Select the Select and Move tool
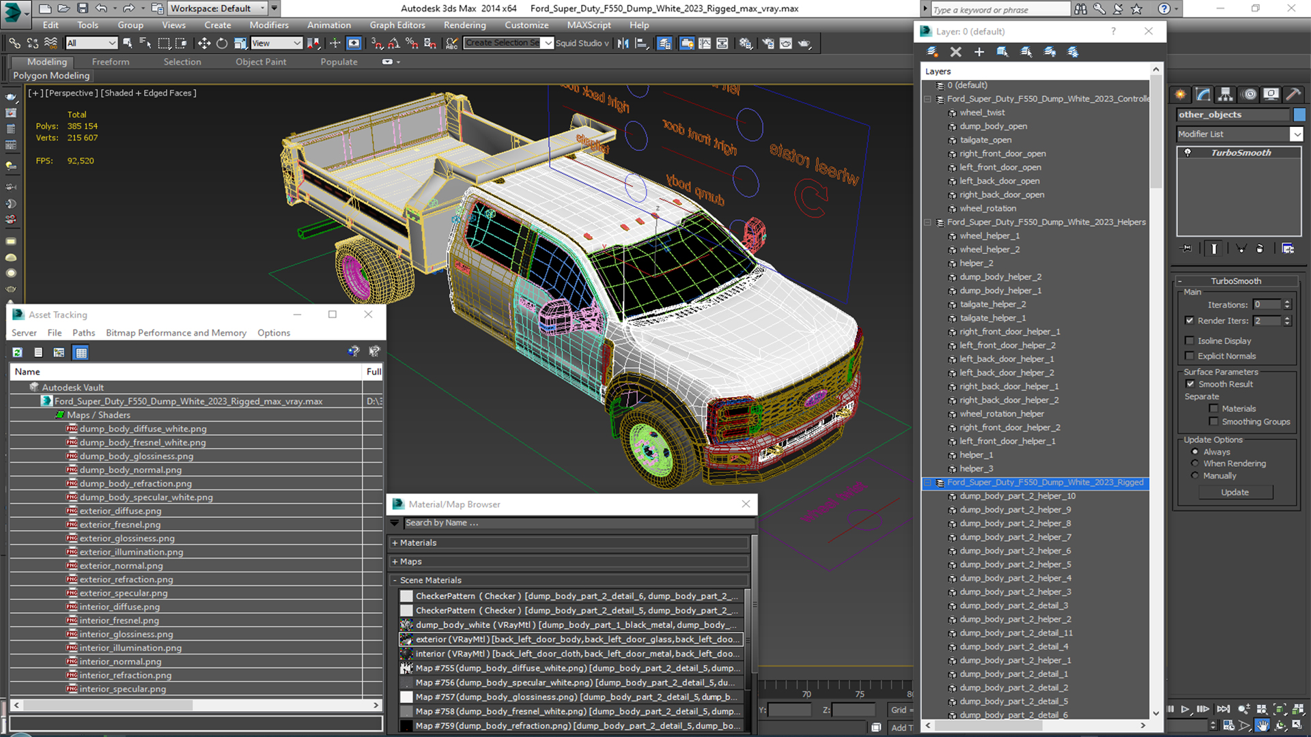Viewport: 1311px width, 737px height. pos(204,43)
